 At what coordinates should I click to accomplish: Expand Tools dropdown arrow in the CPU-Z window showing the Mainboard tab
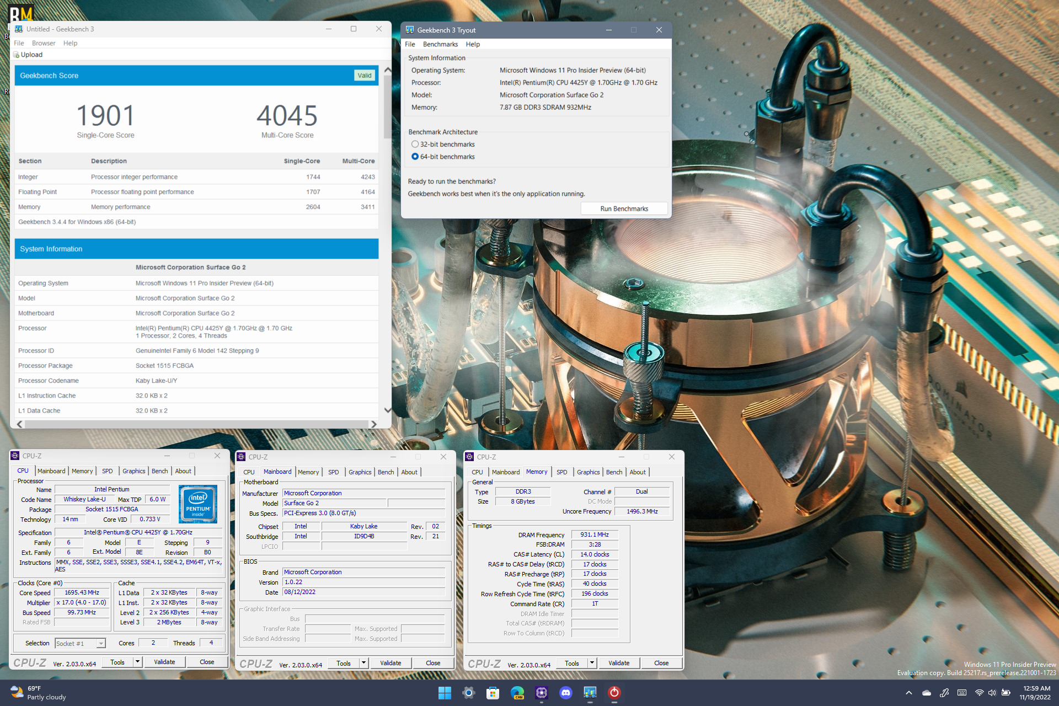coord(363,663)
